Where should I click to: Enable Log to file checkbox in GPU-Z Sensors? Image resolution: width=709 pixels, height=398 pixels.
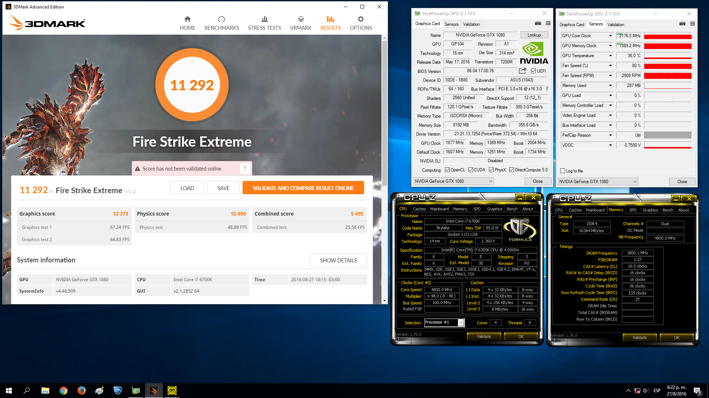(x=562, y=171)
